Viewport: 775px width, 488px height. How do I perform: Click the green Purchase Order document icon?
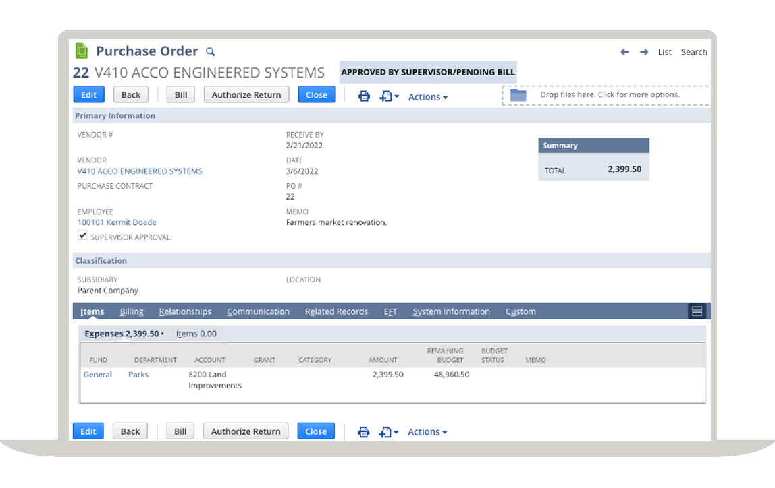point(82,51)
